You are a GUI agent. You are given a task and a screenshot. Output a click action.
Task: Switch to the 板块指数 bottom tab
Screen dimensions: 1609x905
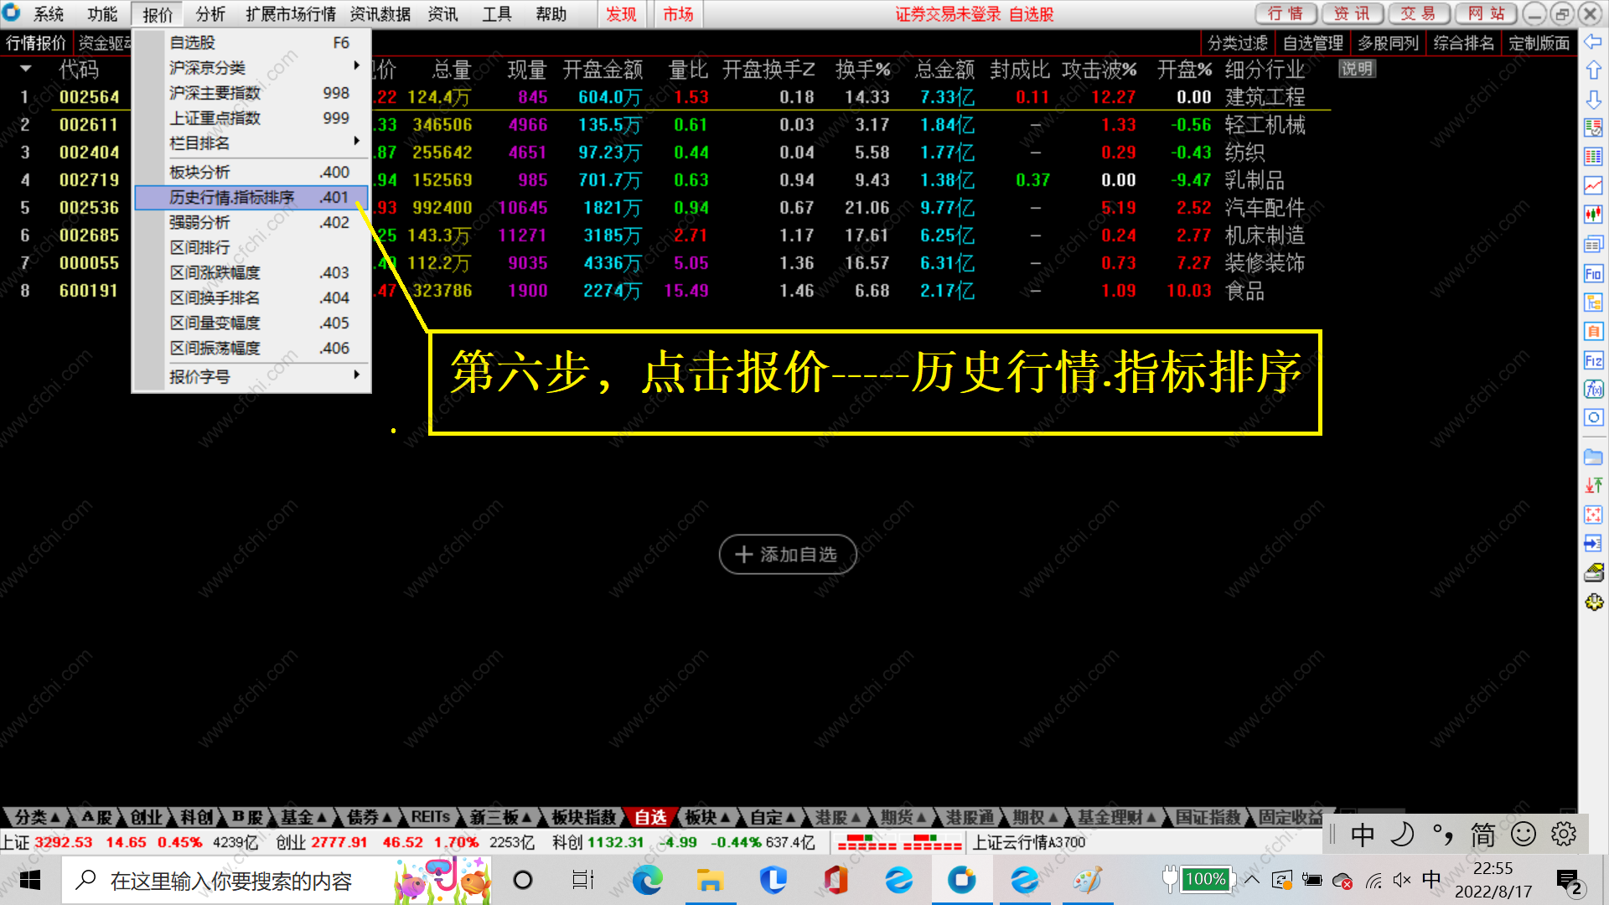(x=583, y=817)
